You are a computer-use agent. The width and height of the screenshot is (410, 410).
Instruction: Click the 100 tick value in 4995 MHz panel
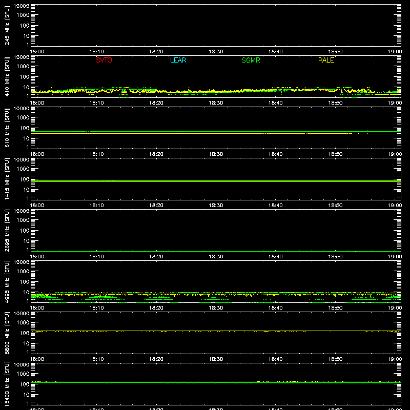[x=25, y=282]
